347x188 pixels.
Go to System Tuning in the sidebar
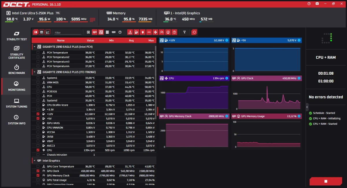pyautogui.click(x=16, y=103)
